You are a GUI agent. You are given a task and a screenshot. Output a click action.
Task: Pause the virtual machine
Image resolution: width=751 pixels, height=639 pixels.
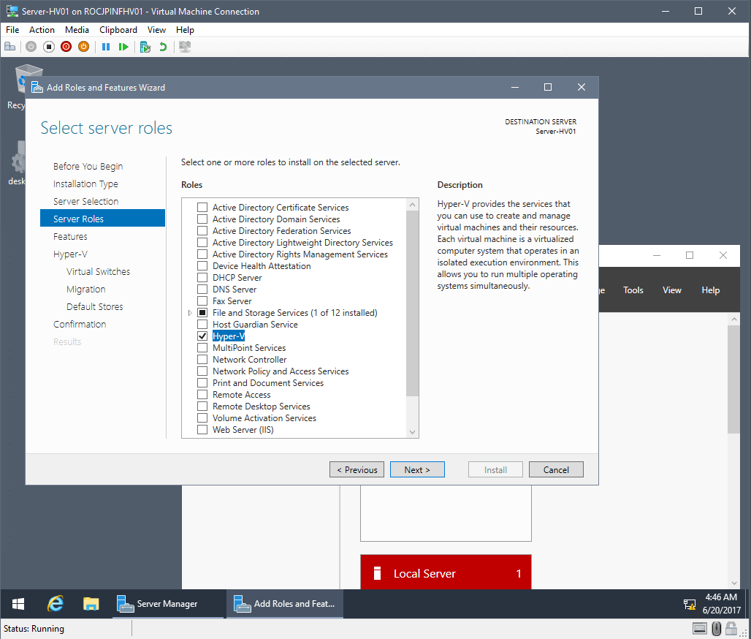(106, 47)
